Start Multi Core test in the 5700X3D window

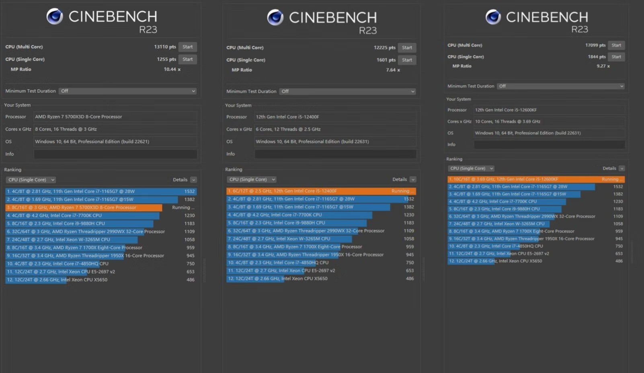(x=187, y=47)
